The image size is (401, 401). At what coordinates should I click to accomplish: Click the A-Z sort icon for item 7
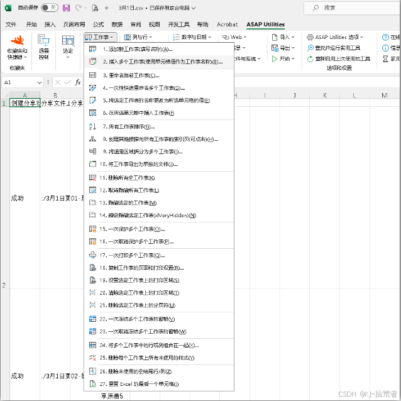[92, 126]
